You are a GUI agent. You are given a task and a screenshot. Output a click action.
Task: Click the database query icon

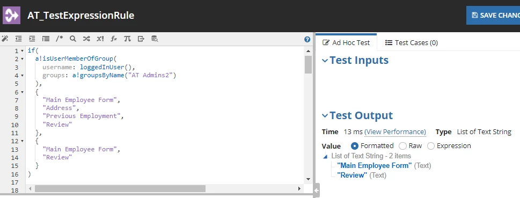155,39
